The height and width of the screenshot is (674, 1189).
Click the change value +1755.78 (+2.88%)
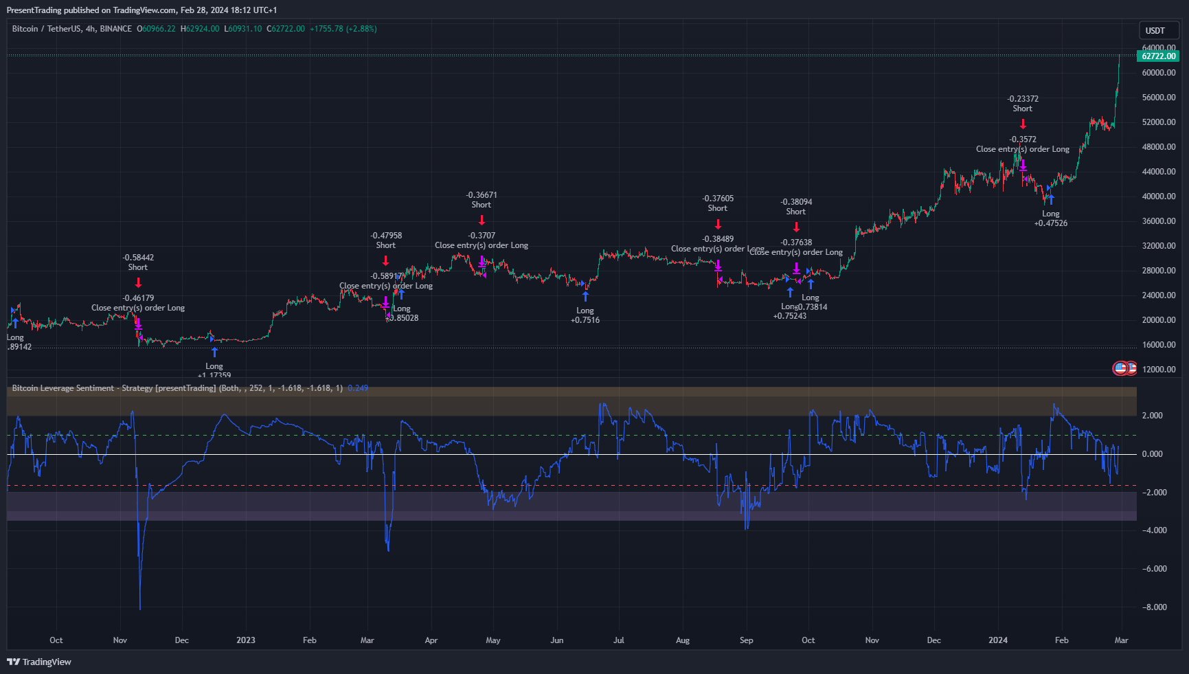click(x=343, y=29)
